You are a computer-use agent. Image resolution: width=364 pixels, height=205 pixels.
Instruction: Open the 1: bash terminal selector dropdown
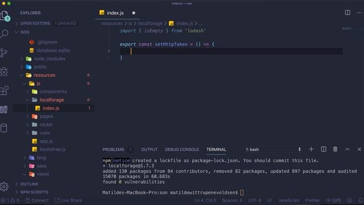273,149
